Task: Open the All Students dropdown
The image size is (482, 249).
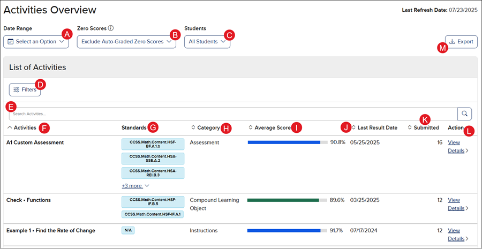Action: point(207,42)
